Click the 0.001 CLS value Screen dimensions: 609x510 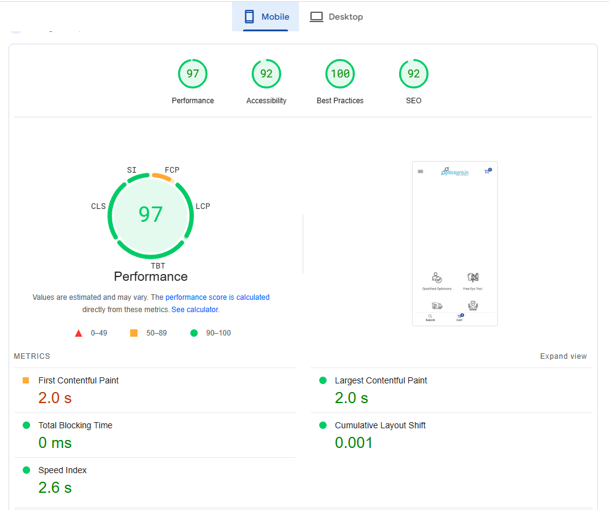click(354, 443)
